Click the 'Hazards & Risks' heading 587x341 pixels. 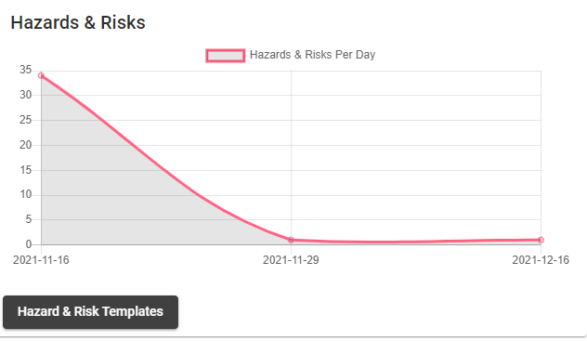point(78,22)
